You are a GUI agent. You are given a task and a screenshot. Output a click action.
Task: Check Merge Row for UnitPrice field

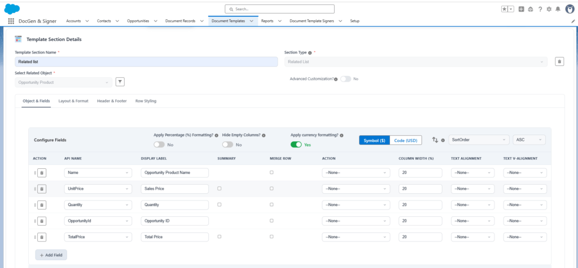(x=272, y=188)
